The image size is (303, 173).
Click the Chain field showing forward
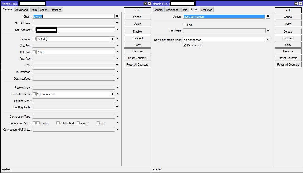point(74,17)
